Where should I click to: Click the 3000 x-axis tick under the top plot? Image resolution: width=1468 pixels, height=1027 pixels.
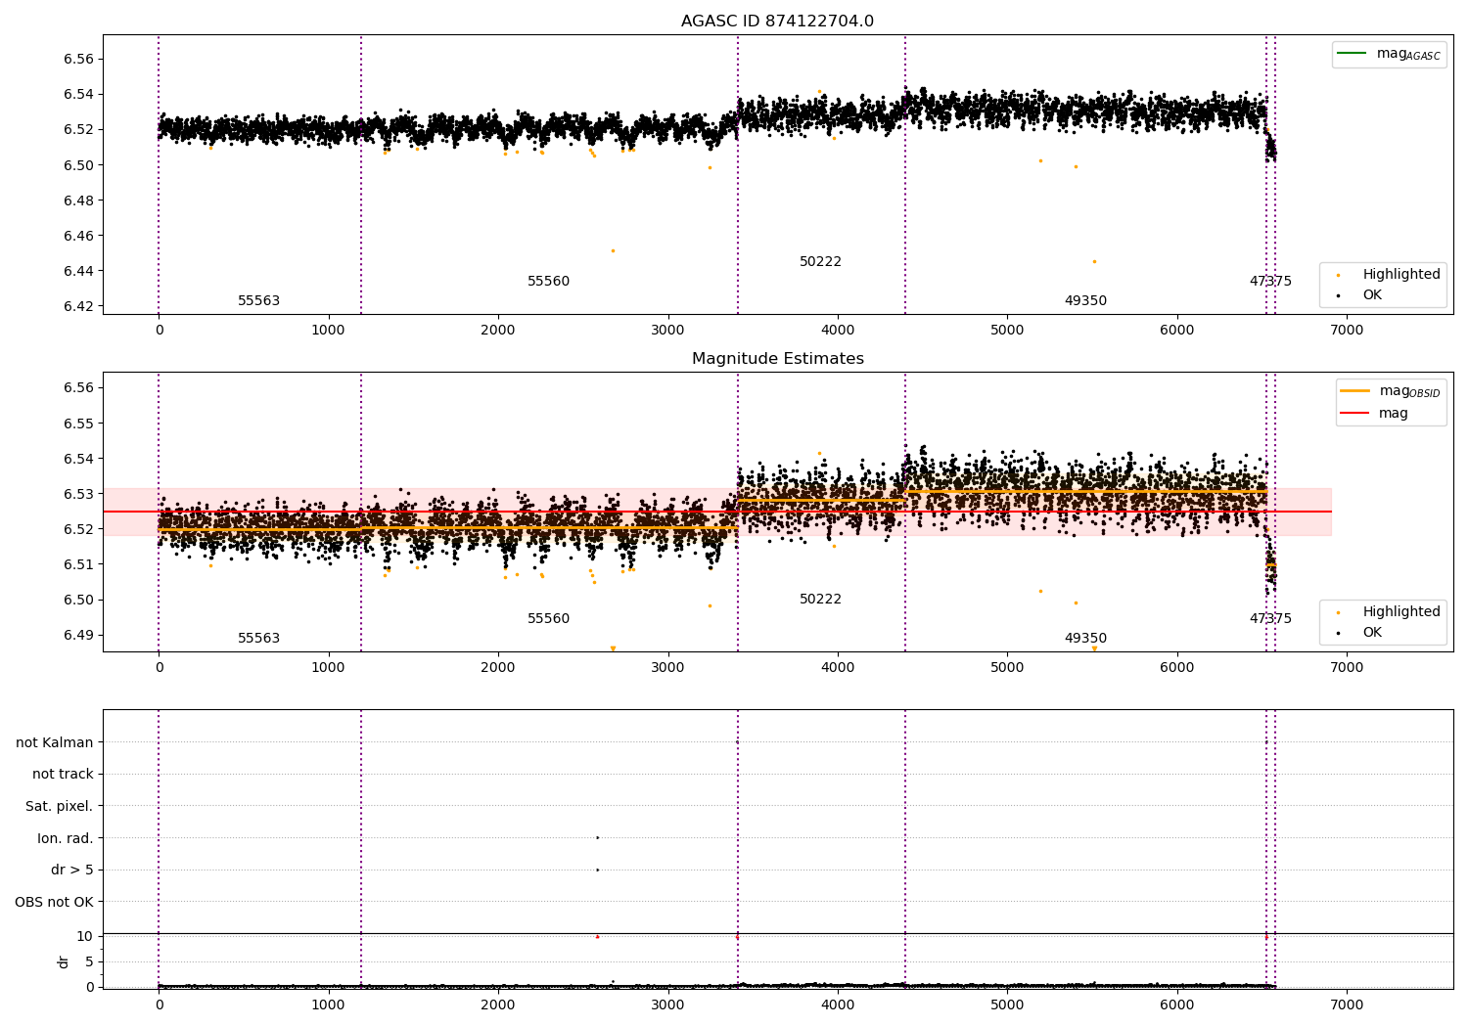click(667, 331)
